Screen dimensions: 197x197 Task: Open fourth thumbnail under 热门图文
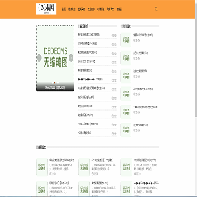[126, 94]
